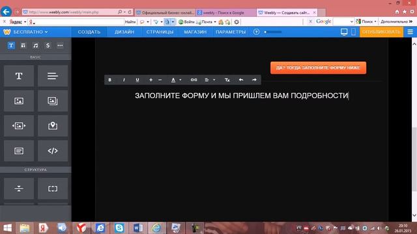Switch to desktop preview mode
Viewport: 417px width, 234px height.
coord(344,32)
